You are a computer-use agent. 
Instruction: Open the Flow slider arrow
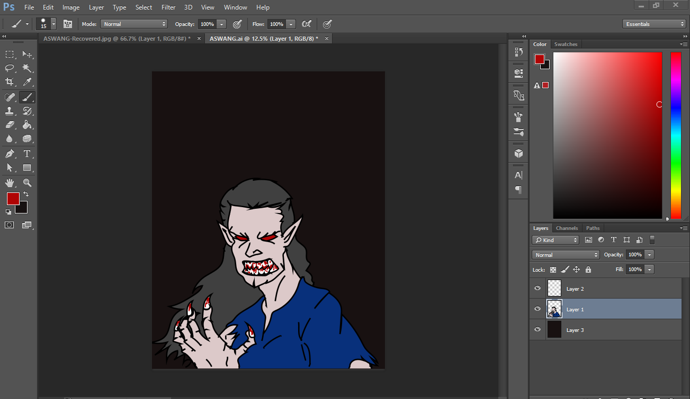pos(291,24)
